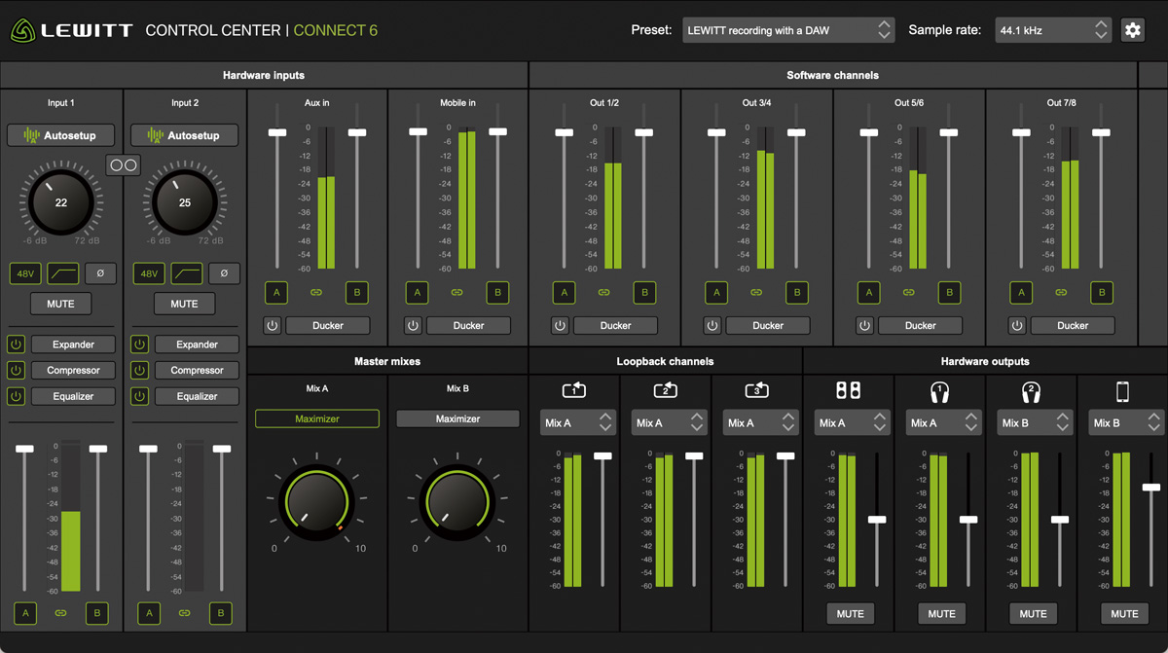Open the settings gear icon
1168x653 pixels.
pyautogui.click(x=1132, y=30)
